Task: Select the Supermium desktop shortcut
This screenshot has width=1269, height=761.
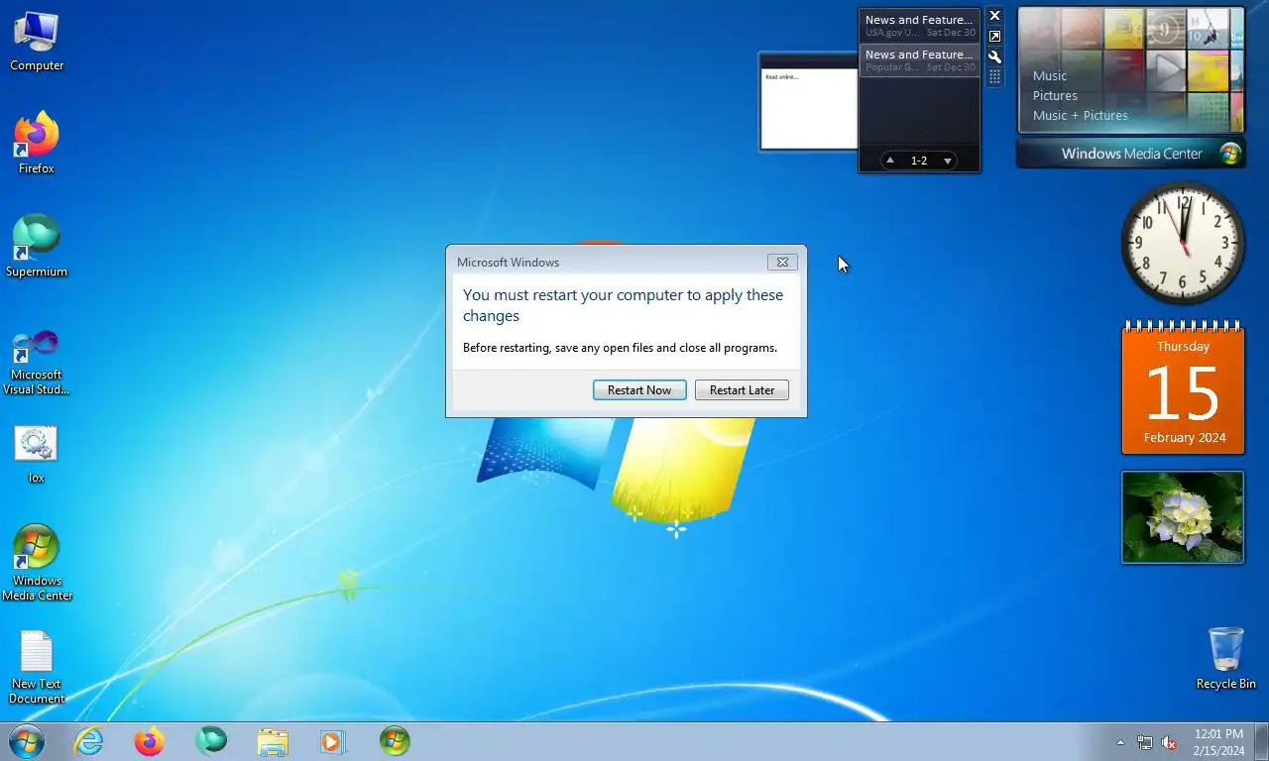Action: pyautogui.click(x=37, y=247)
